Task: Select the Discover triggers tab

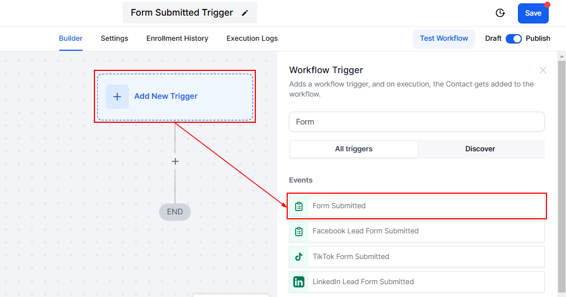Action: pyautogui.click(x=480, y=149)
